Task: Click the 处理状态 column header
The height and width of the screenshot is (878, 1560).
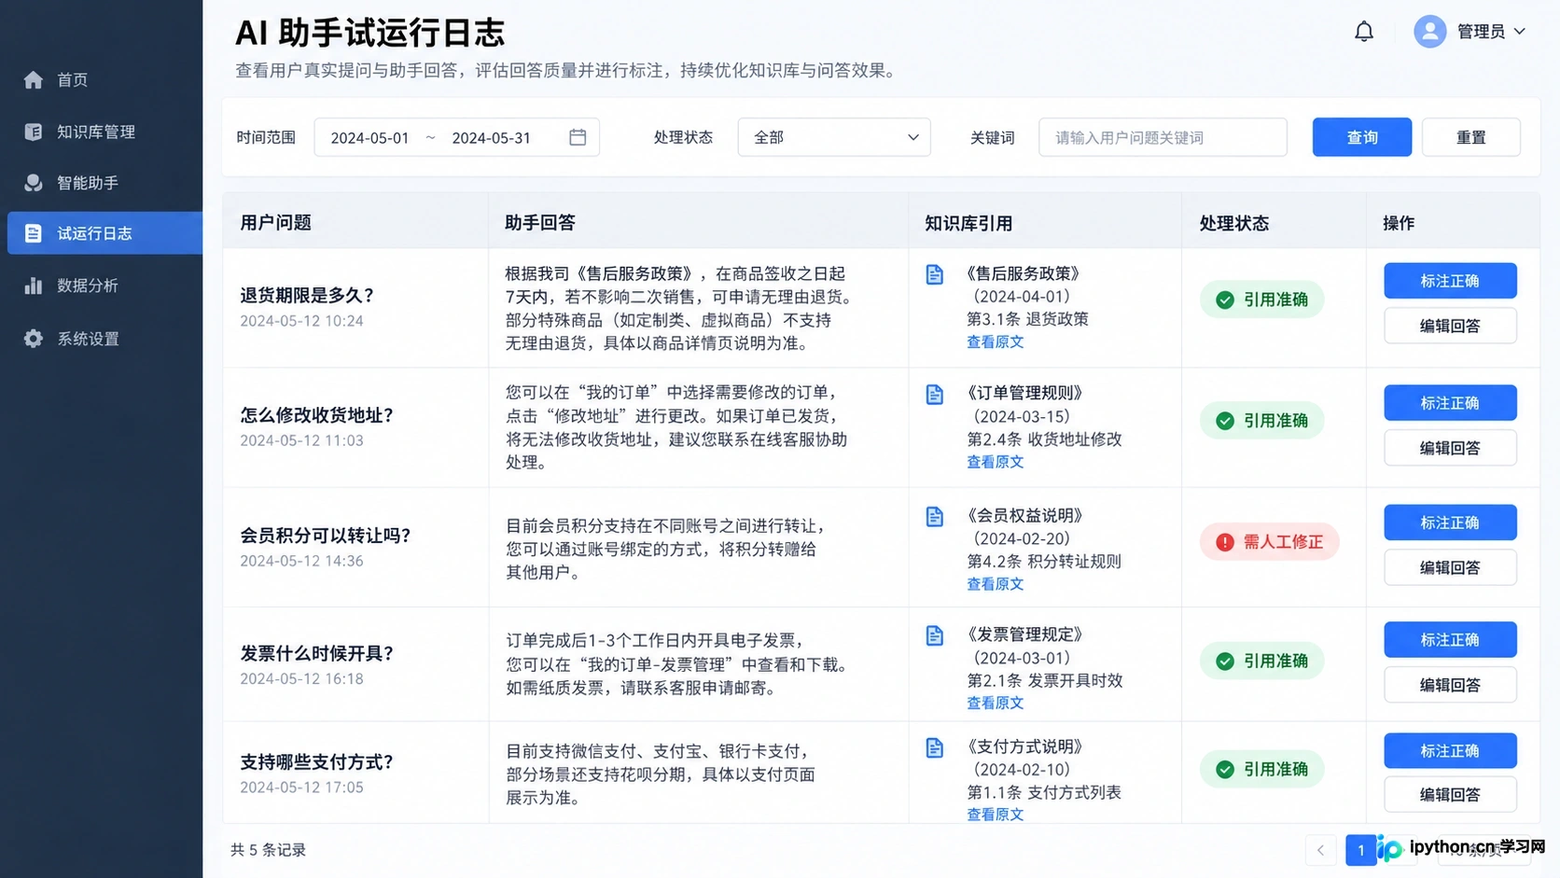Action: [x=1234, y=223]
